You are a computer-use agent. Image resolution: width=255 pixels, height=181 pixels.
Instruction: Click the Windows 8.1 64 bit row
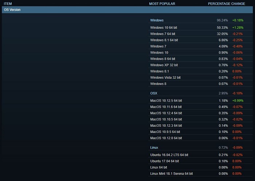[200, 40]
